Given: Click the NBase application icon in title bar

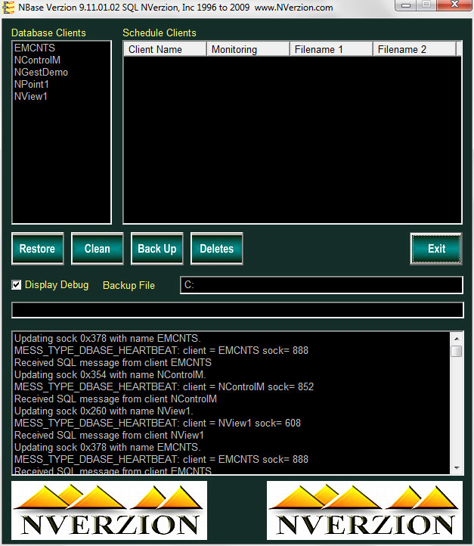Looking at the screenshot, I should pyautogui.click(x=8, y=8).
